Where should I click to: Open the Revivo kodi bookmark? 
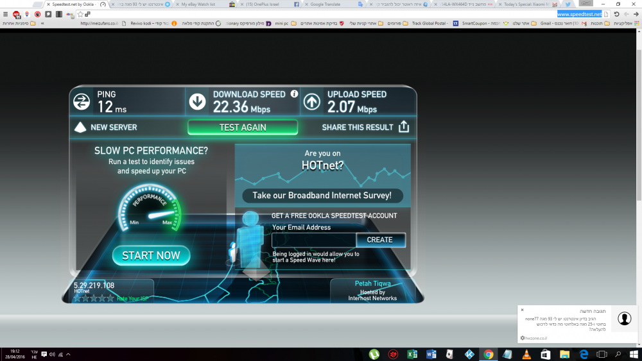click(x=153, y=23)
